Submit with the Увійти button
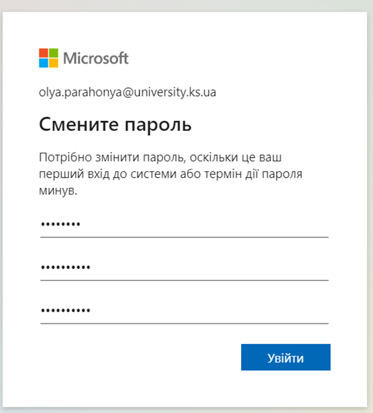The height and width of the screenshot is (413, 373). click(x=286, y=357)
